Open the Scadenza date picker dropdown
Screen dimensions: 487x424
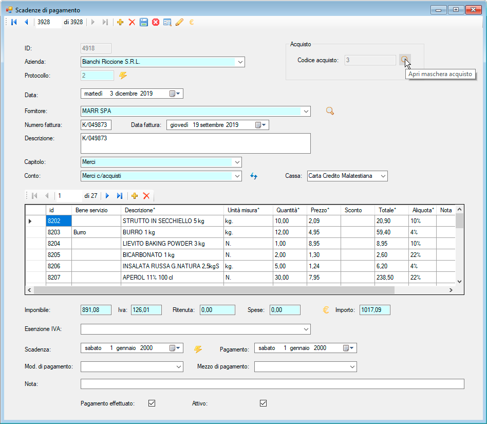coord(175,348)
